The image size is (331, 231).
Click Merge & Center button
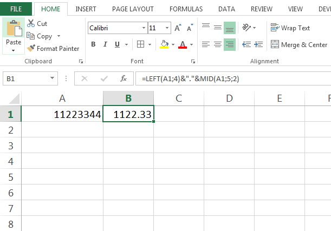tap(299, 45)
